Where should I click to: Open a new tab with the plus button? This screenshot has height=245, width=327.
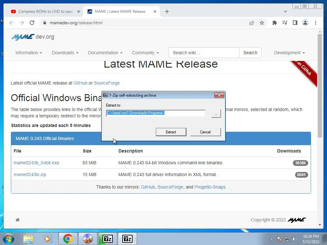pos(167,11)
